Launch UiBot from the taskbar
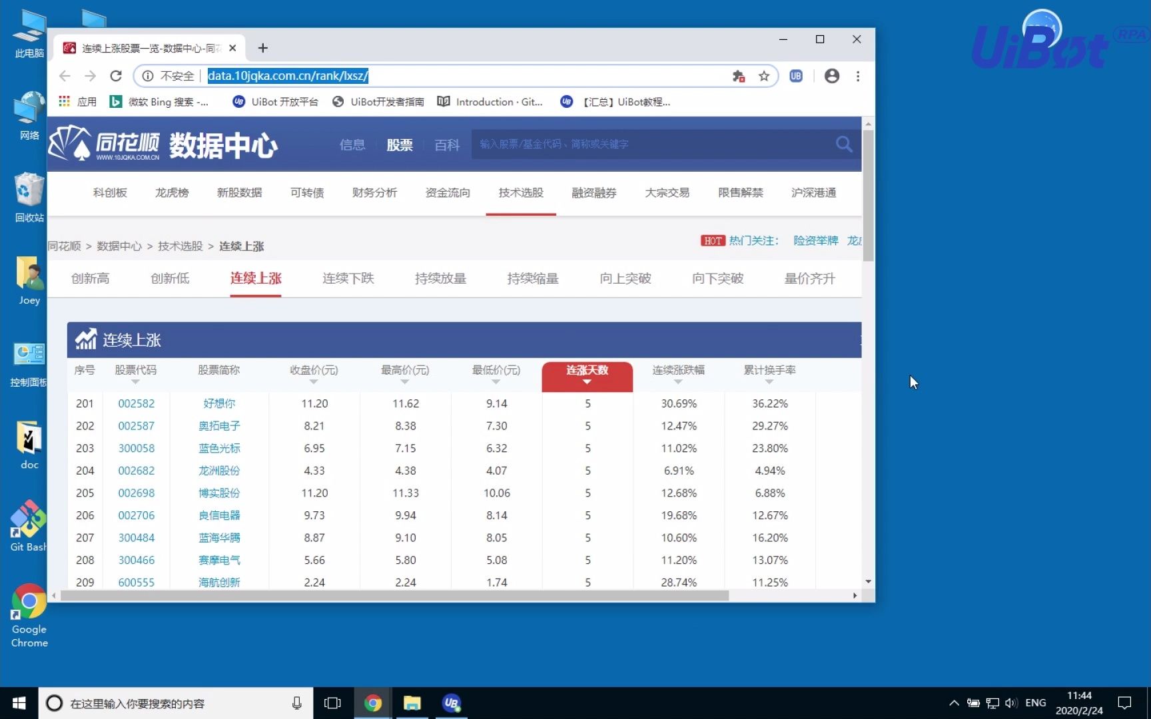 pos(452,702)
